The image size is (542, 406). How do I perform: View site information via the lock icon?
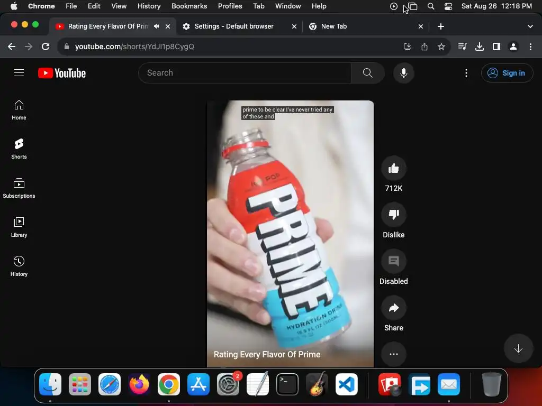click(67, 47)
